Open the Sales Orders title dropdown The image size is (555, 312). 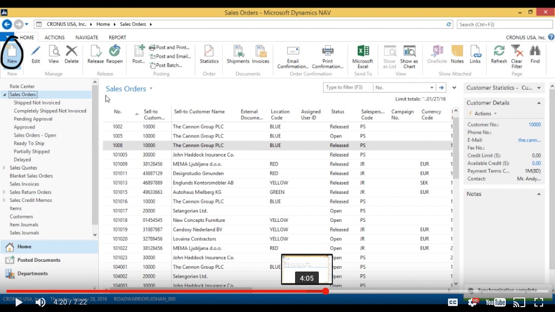coord(151,89)
